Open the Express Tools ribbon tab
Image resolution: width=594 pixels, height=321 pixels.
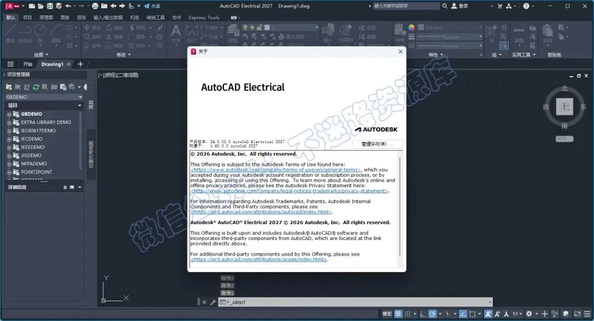click(x=204, y=18)
